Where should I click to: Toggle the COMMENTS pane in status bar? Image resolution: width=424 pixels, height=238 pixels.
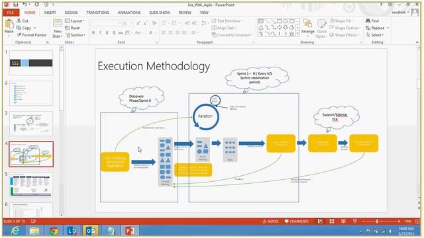pos(296,221)
